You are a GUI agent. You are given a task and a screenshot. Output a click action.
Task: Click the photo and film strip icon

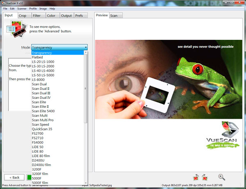point(14,29)
